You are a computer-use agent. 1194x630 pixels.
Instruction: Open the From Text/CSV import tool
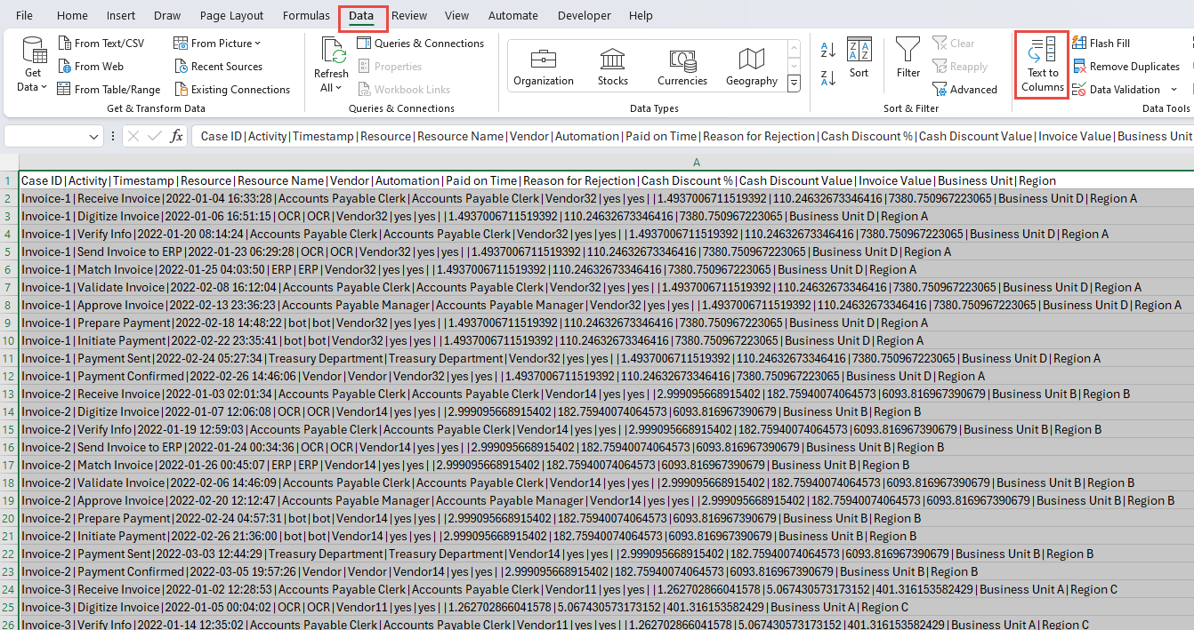[x=104, y=42]
